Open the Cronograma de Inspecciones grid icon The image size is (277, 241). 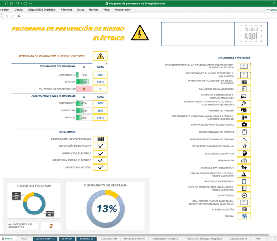pyautogui.click(x=101, y=139)
